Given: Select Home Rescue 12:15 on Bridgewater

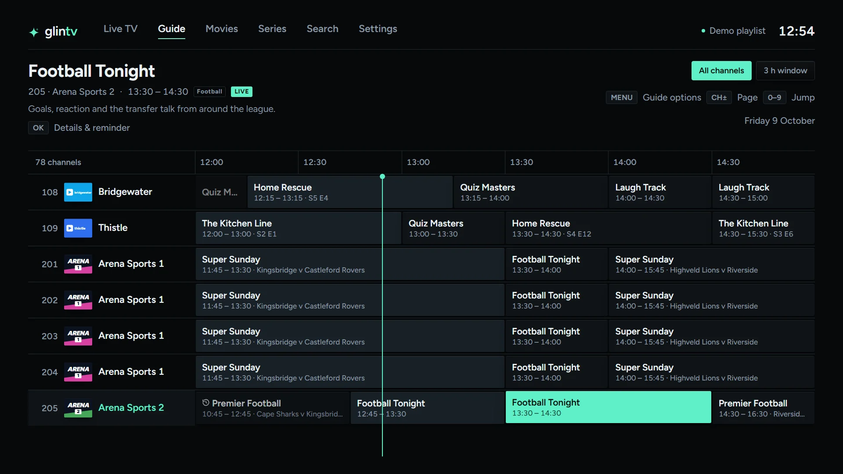Looking at the screenshot, I should 350,192.
